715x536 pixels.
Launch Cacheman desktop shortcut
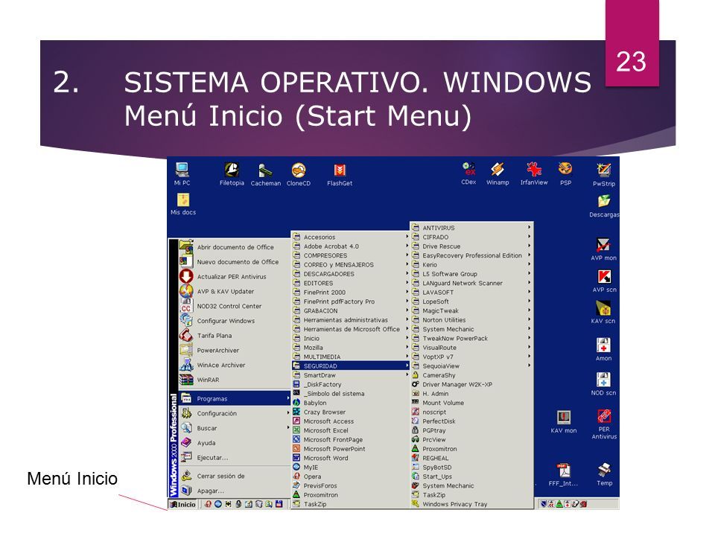click(x=265, y=174)
